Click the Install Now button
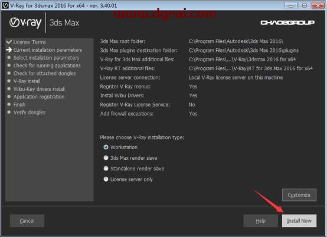327x237 pixels. pos(299,220)
